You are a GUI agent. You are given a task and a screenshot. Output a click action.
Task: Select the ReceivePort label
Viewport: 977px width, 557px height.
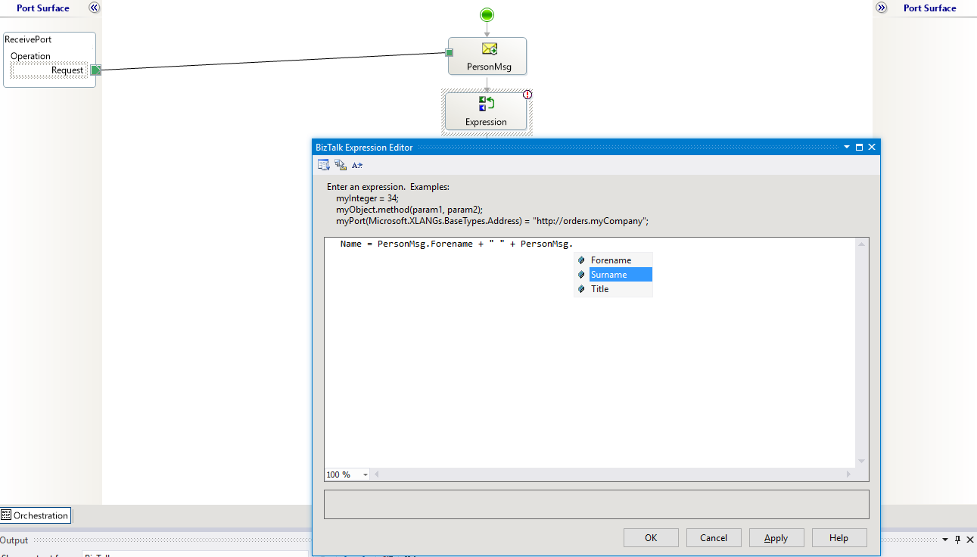coord(28,39)
